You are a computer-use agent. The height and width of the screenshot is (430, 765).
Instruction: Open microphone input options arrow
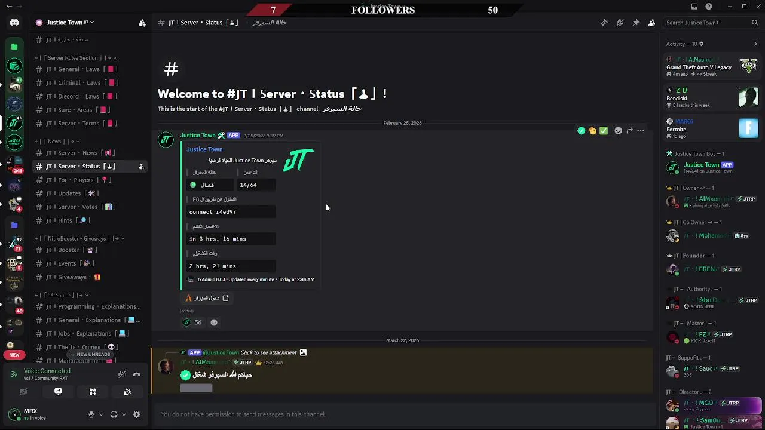(x=100, y=414)
